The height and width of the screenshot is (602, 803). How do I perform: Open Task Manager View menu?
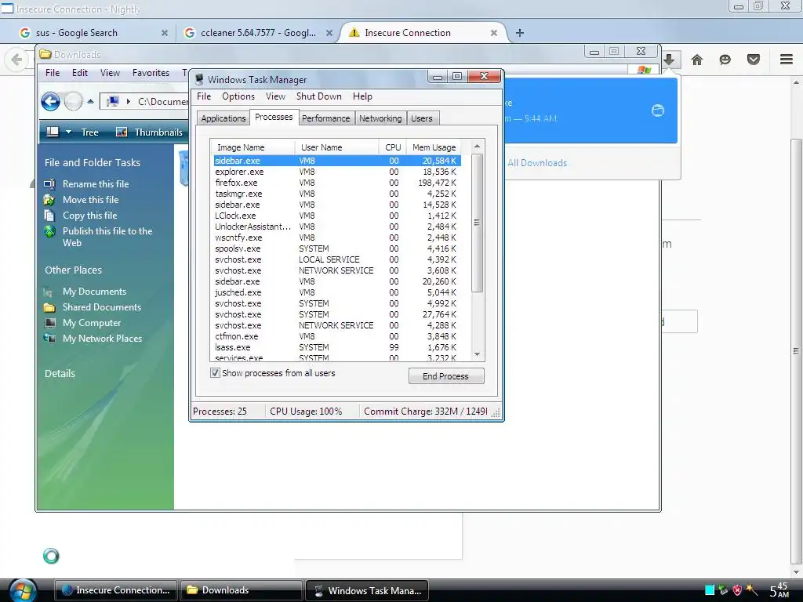(275, 96)
